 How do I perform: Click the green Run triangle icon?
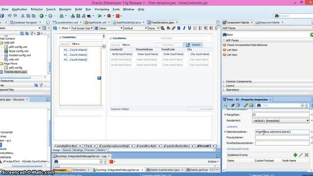[100, 16]
